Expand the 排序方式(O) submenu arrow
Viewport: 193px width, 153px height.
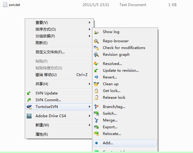pyautogui.click(x=89, y=29)
